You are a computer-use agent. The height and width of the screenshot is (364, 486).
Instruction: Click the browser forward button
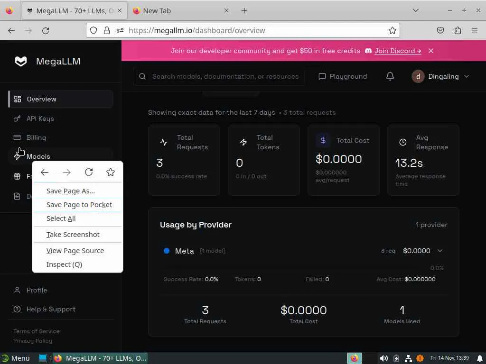pyautogui.click(x=28, y=30)
